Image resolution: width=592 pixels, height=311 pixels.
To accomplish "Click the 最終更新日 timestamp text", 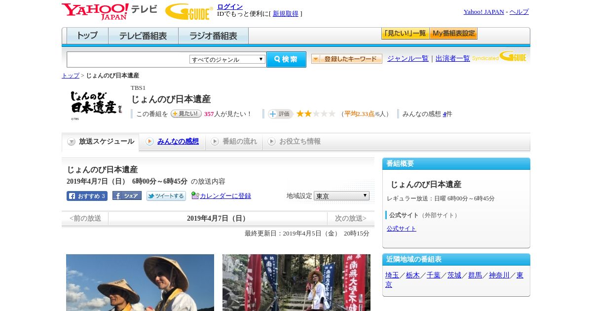I will click(307, 233).
